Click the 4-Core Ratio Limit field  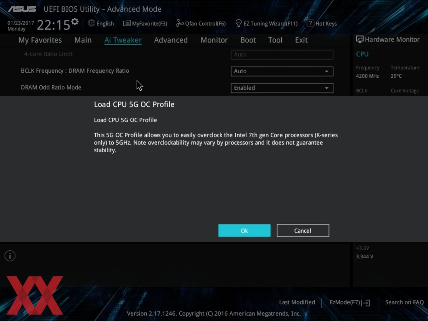click(x=282, y=55)
